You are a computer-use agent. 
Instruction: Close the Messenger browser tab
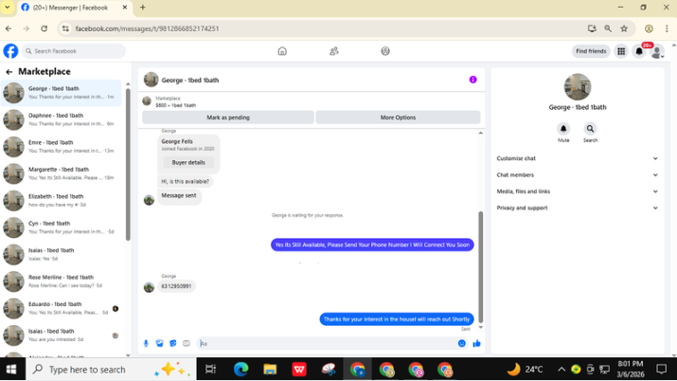125,8
